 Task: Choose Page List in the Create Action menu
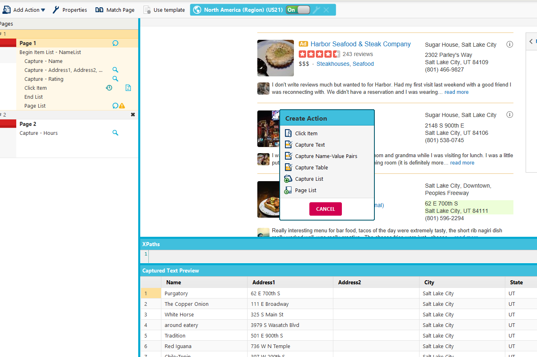click(x=327, y=190)
